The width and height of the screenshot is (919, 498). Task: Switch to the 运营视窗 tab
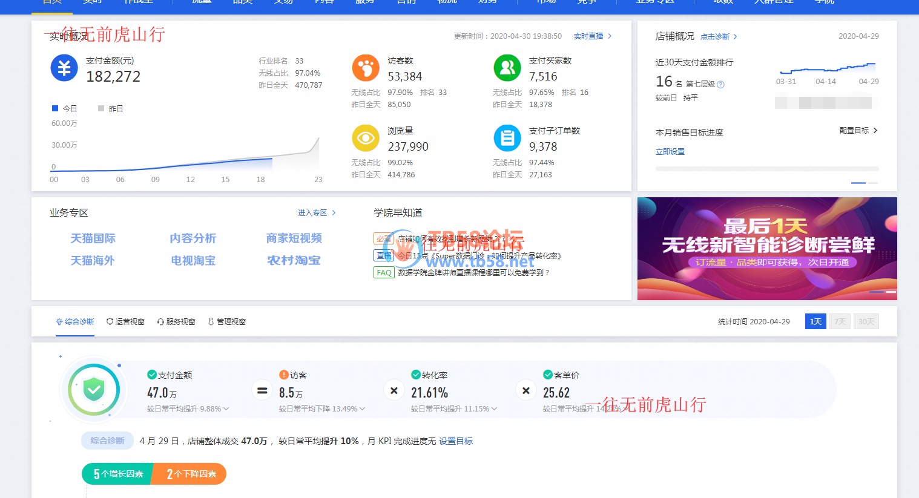point(125,322)
